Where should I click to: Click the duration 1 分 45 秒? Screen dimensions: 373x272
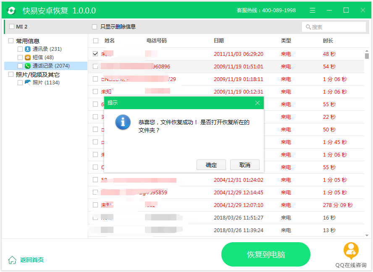[x=335, y=142]
